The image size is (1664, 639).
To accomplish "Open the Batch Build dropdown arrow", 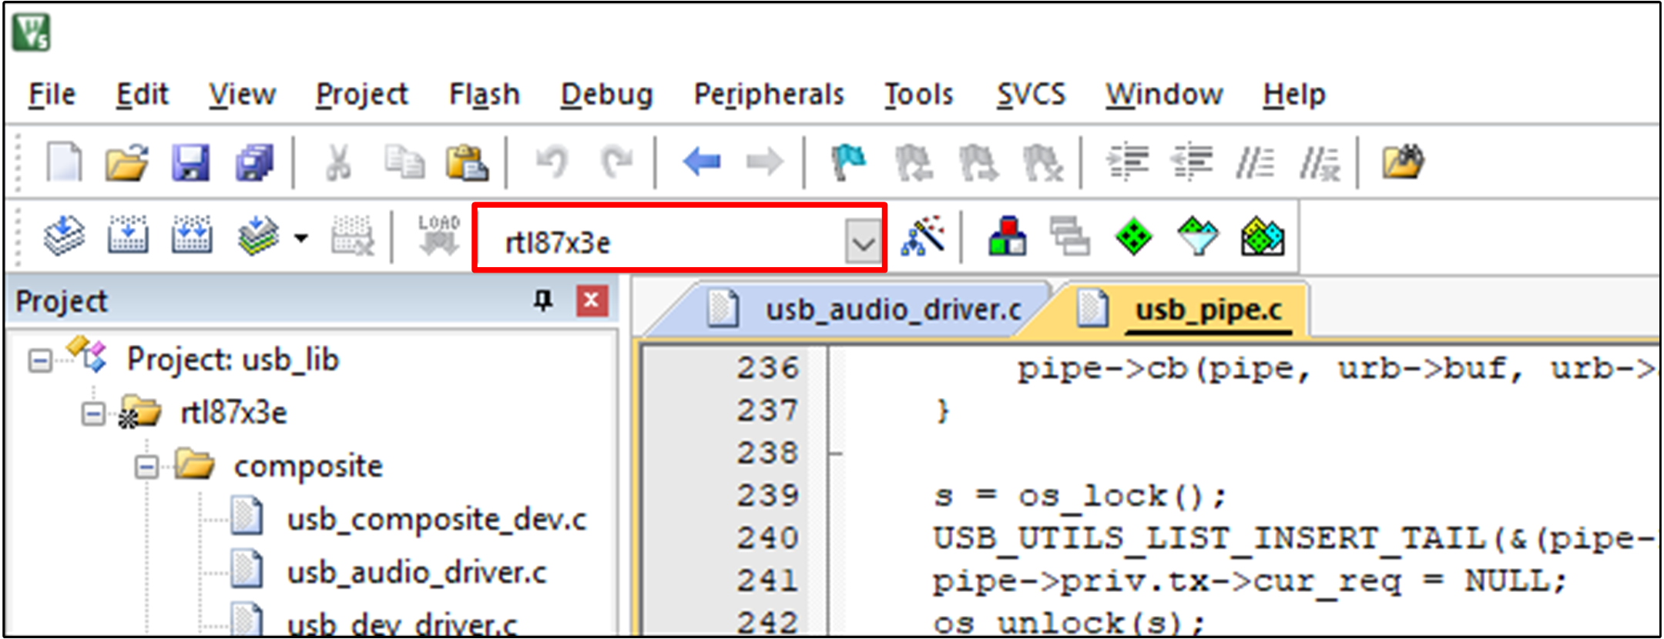I will coord(301,237).
